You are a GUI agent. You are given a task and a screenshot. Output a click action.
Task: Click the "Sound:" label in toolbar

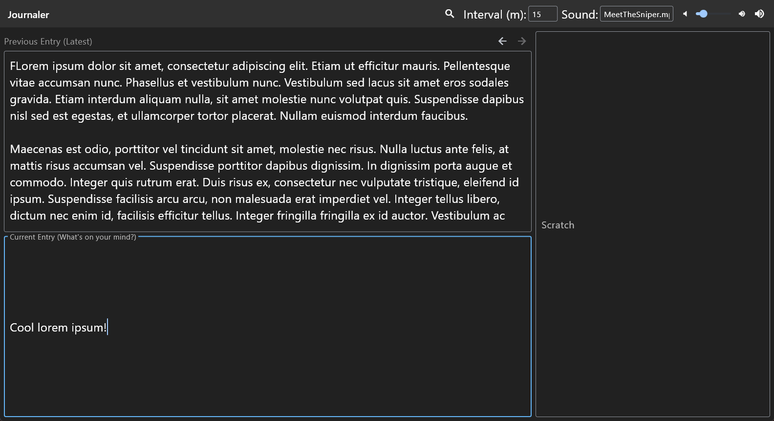[x=579, y=15]
